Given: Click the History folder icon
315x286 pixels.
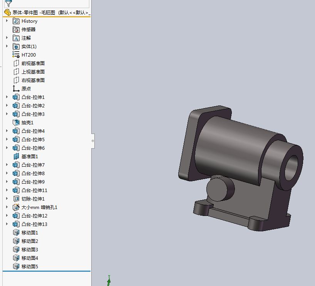Looking at the screenshot, I should pyautogui.click(x=16, y=21).
